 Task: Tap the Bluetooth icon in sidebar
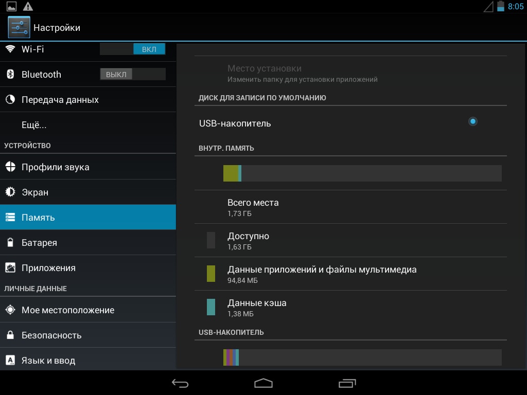[x=10, y=74]
